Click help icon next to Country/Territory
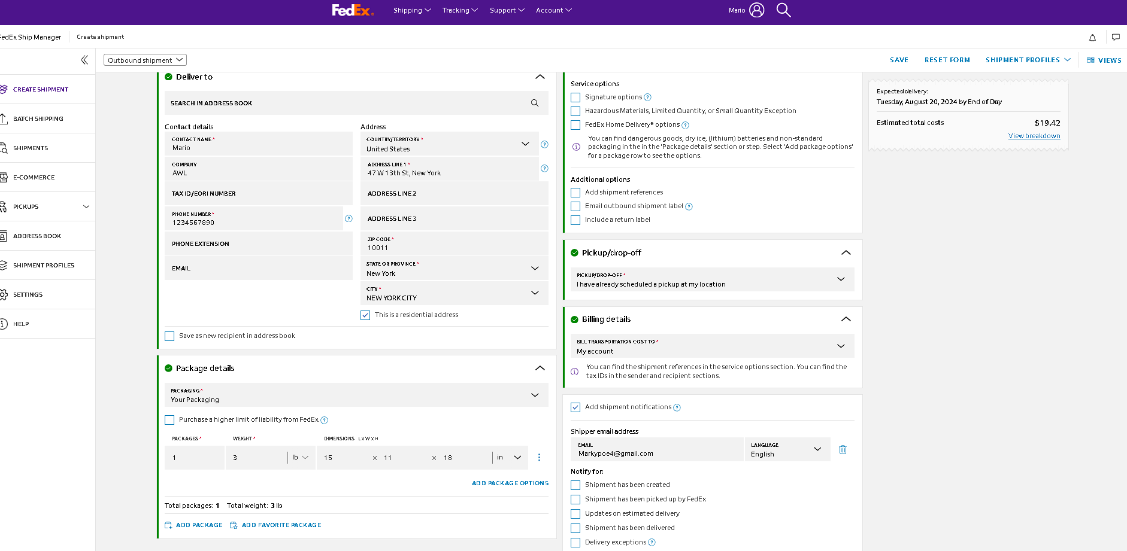The image size is (1127, 551). click(x=544, y=144)
